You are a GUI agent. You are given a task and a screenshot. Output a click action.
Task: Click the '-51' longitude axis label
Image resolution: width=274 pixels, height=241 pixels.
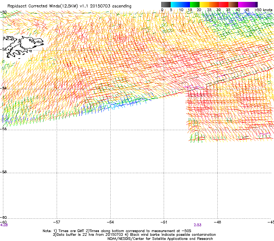(164, 222)
